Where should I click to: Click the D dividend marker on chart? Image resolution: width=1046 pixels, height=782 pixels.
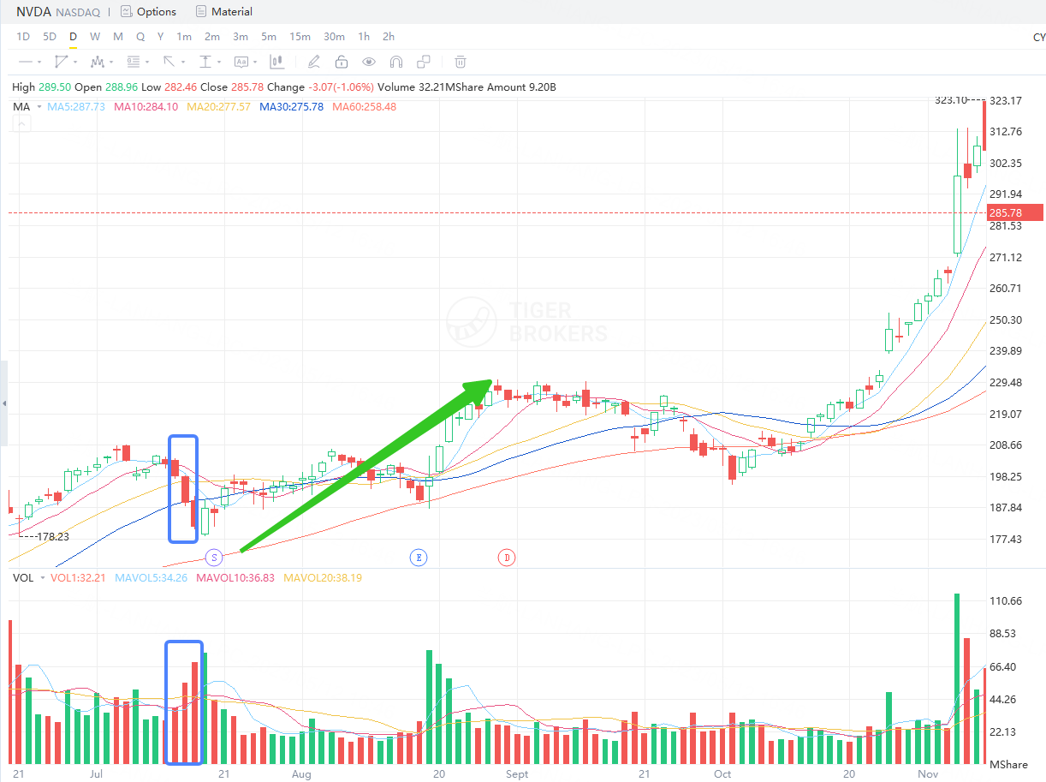pos(506,558)
